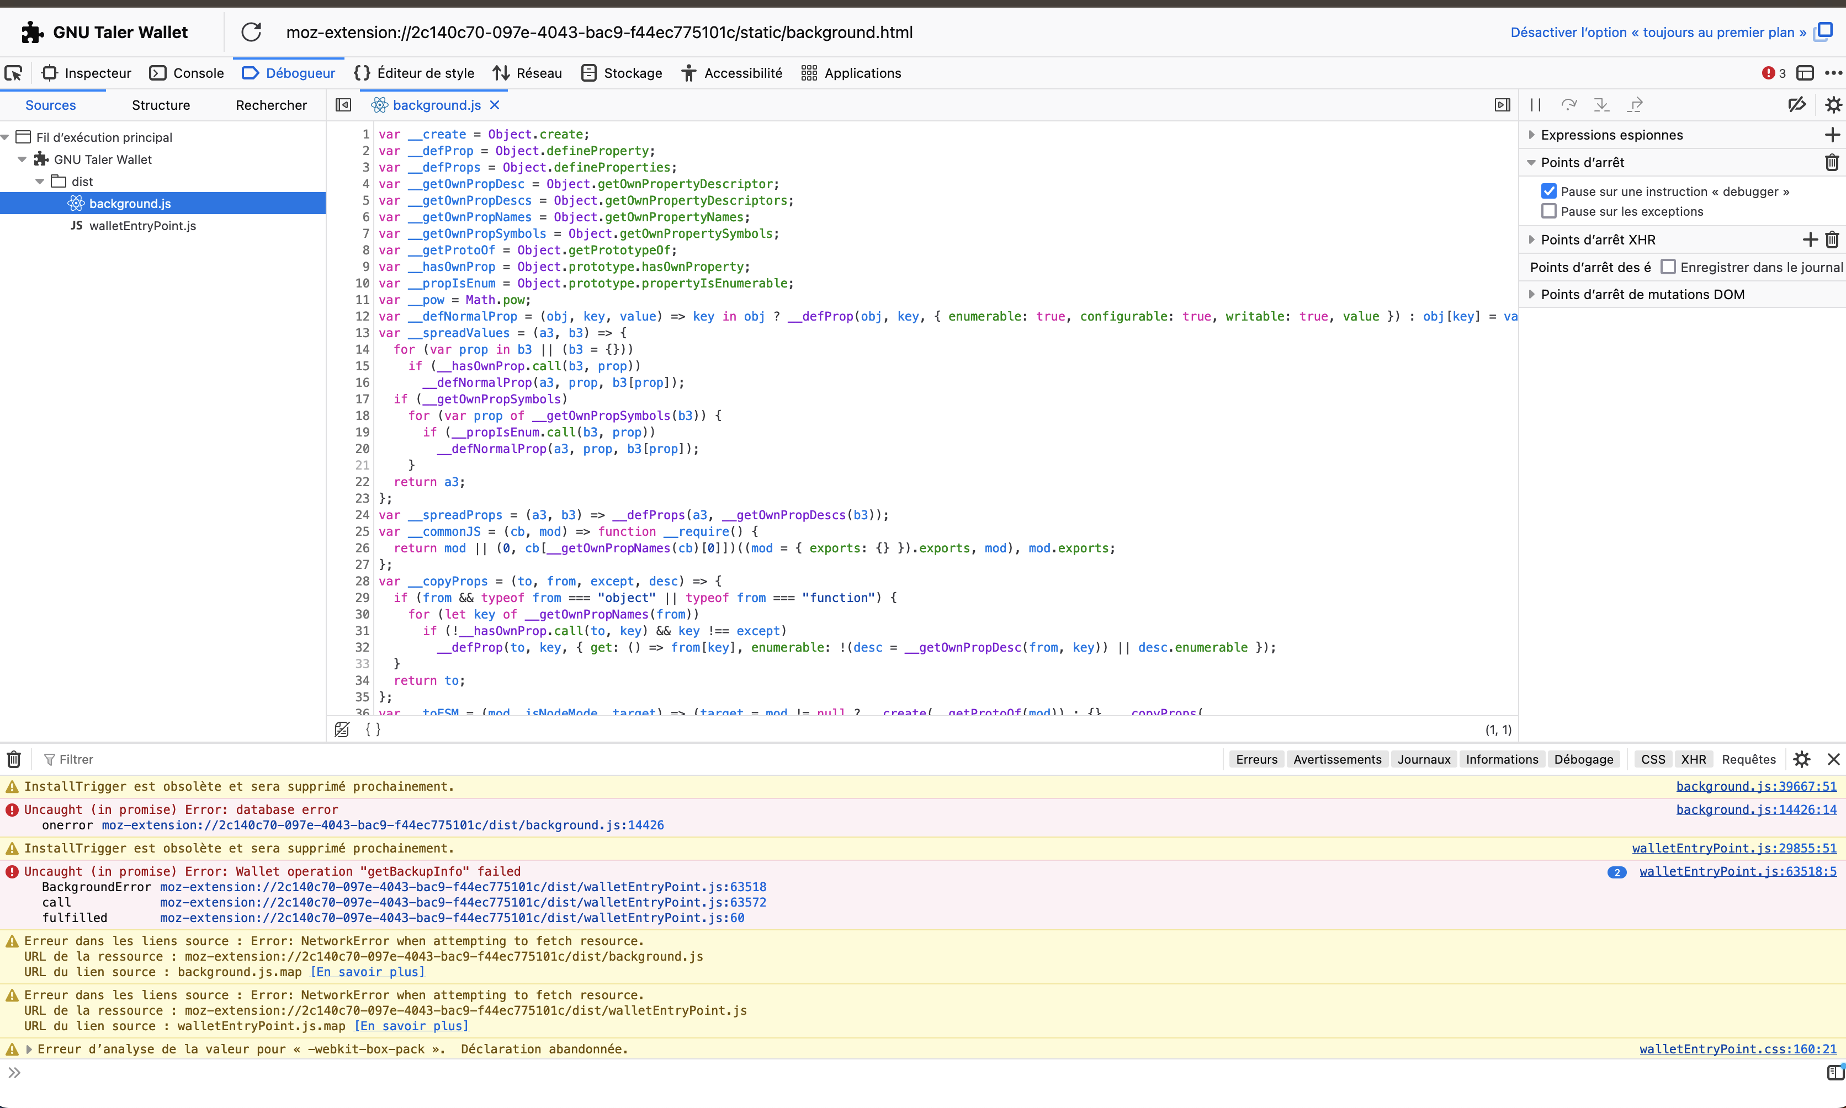The image size is (1846, 1108).
Task: Open the Structure tab
Action: click(161, 105)
